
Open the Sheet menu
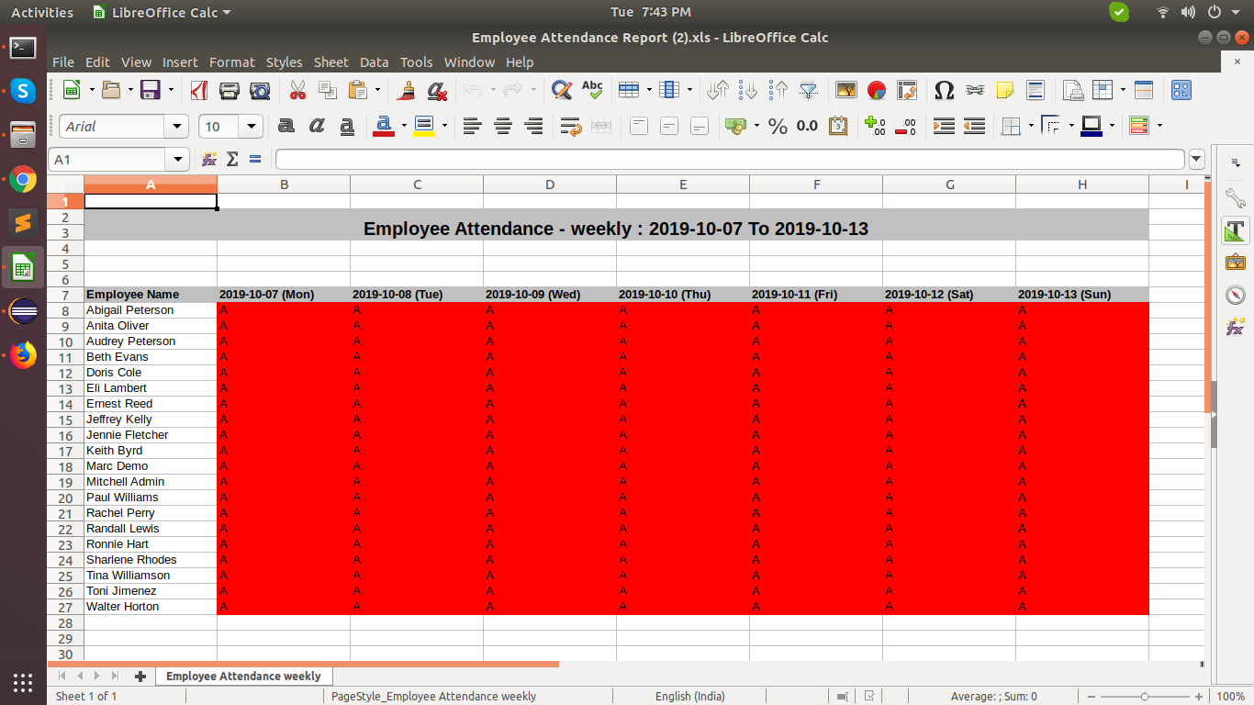coord(330,62)
